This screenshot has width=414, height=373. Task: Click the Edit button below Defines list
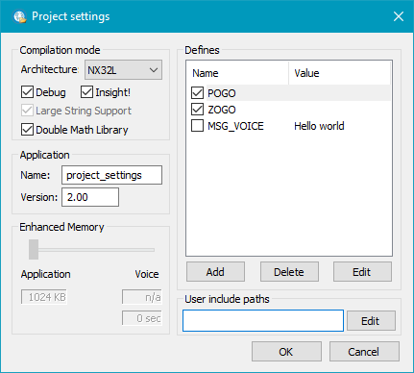362,272
